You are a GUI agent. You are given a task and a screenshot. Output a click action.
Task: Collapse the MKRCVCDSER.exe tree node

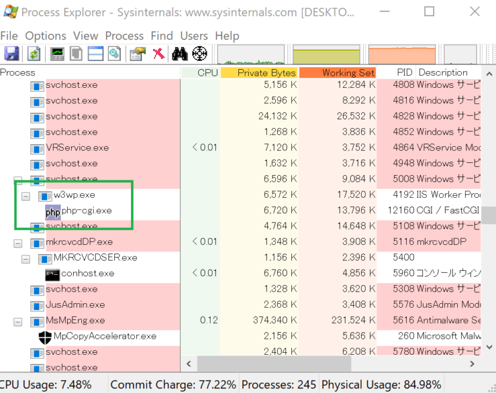coord(26,259)
